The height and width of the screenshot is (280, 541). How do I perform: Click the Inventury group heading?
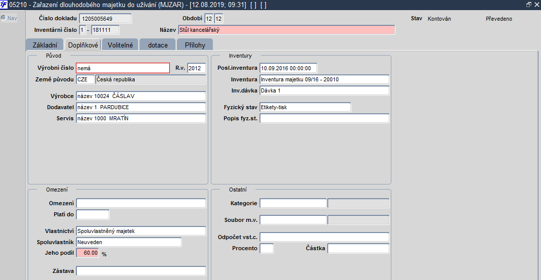point(240,56)
